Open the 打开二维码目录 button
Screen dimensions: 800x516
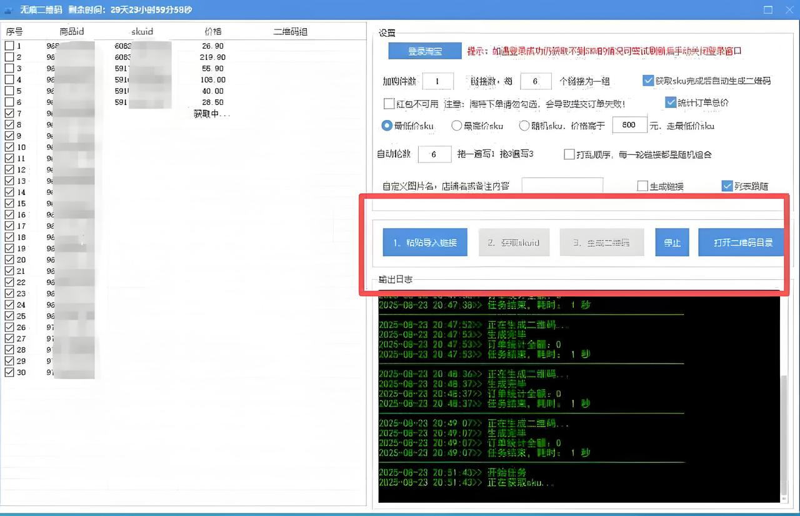(x=740, y=242)
